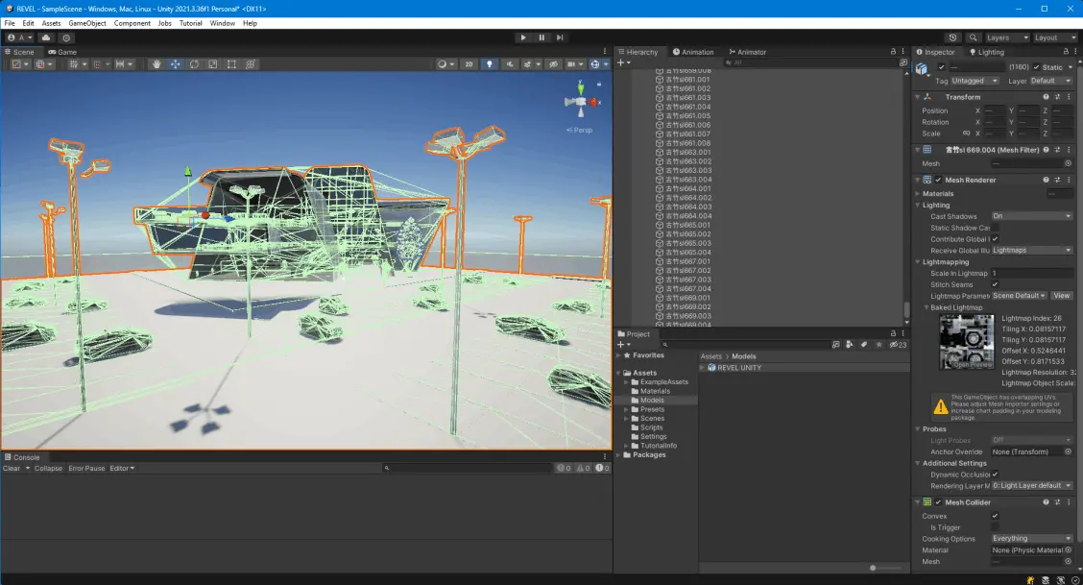Viewport: 1083px width, 585px height.
Task: Open the Tag Untagged dropdown
Action: (975, 81)
